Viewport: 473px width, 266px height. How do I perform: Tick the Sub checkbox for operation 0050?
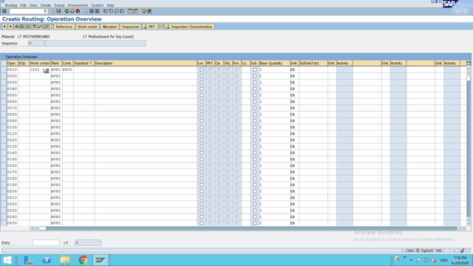254,95
